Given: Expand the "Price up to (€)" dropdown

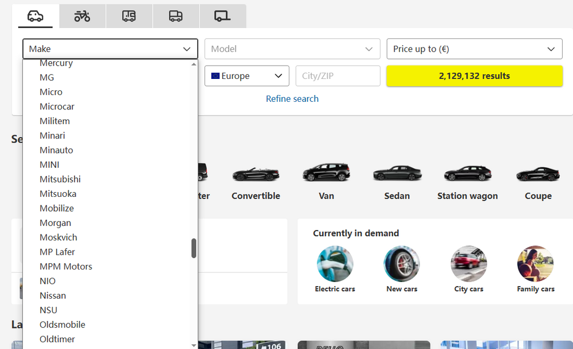Looking at the screenshot, I should point(474,49).
